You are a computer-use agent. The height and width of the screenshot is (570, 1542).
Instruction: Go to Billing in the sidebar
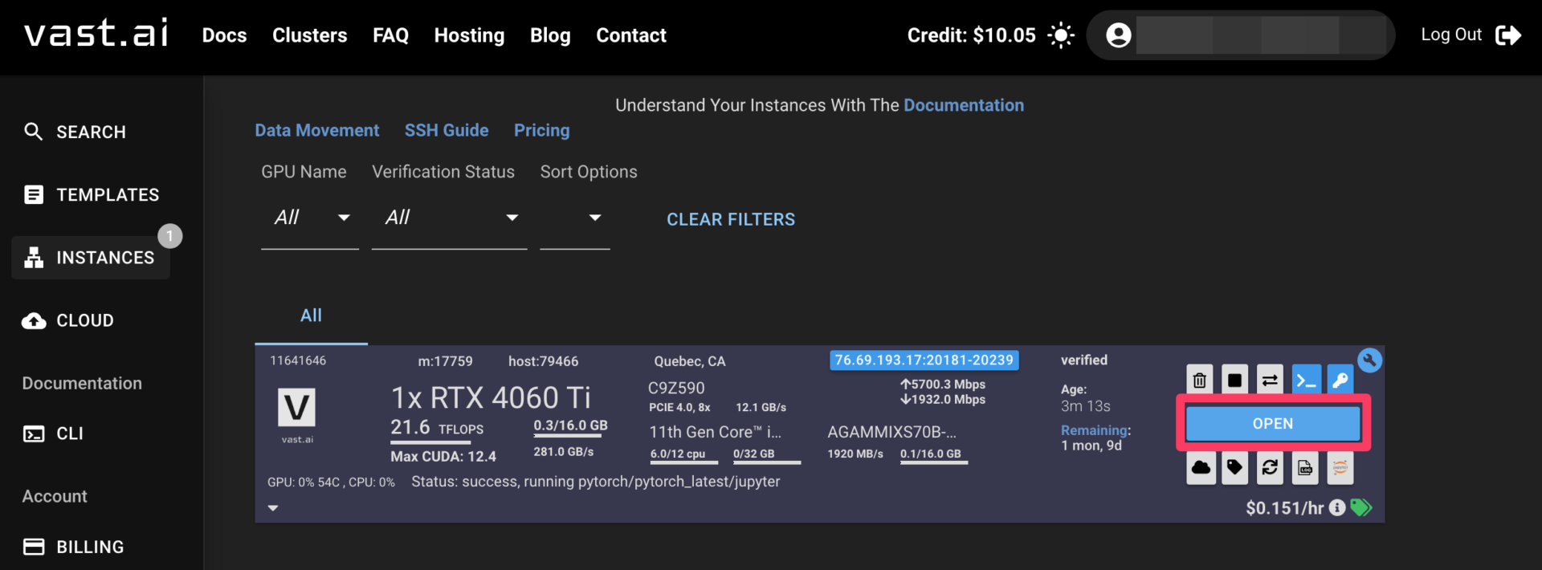click(90, 547)
